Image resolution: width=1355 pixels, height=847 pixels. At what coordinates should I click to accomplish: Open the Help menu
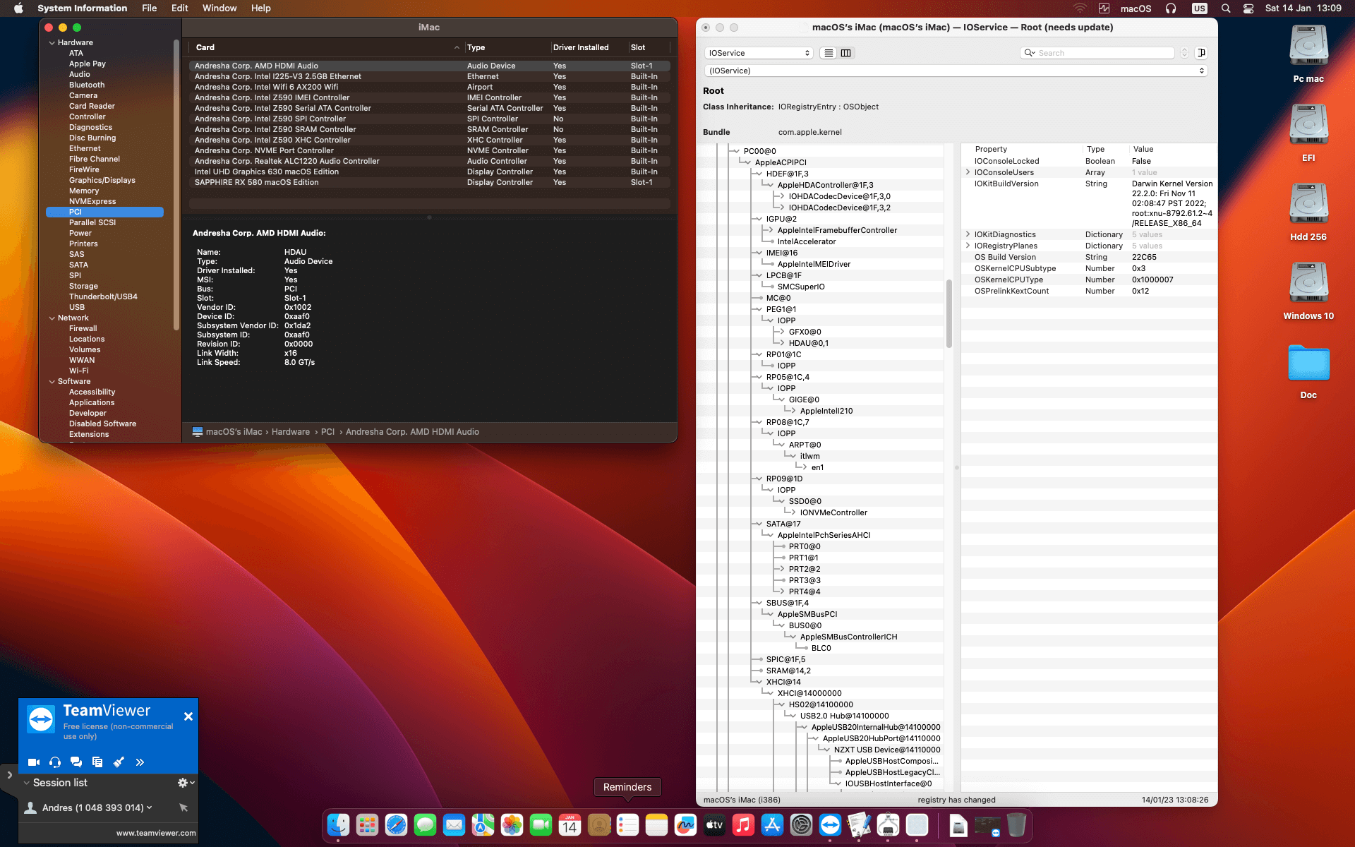pyautogui.click(x=260, y=8)
